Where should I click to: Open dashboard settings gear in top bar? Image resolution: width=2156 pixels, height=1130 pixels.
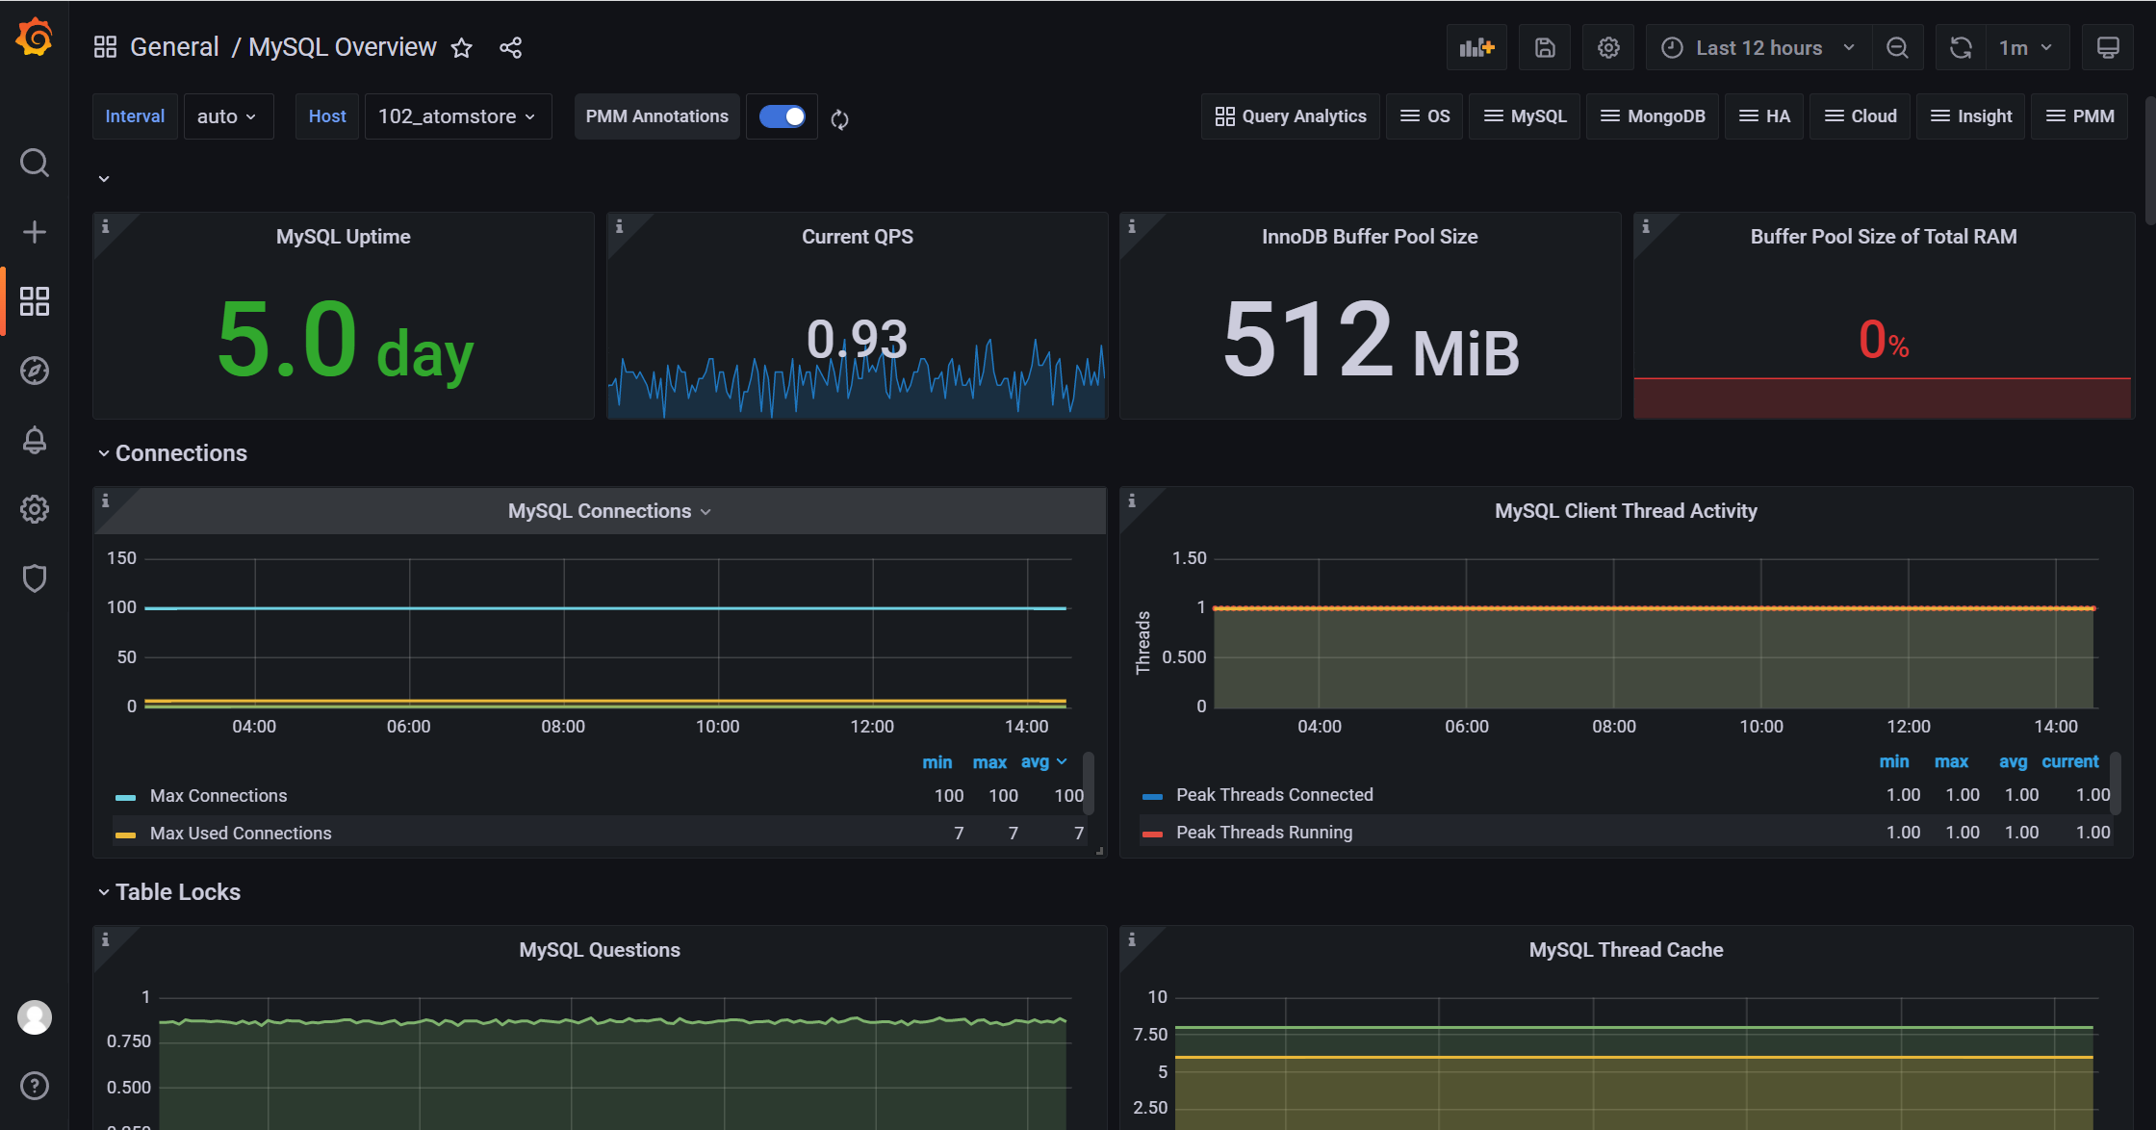[x=1608, y=47]
